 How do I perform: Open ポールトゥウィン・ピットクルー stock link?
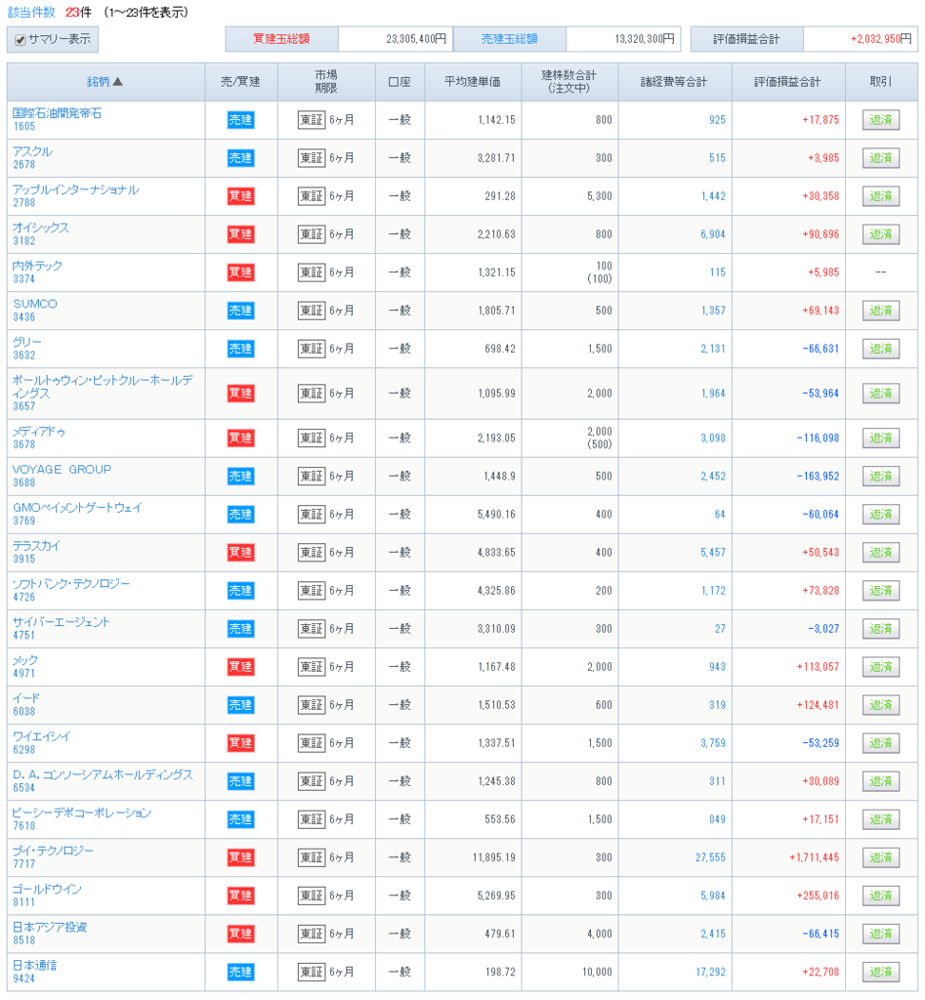pos(102,387)
